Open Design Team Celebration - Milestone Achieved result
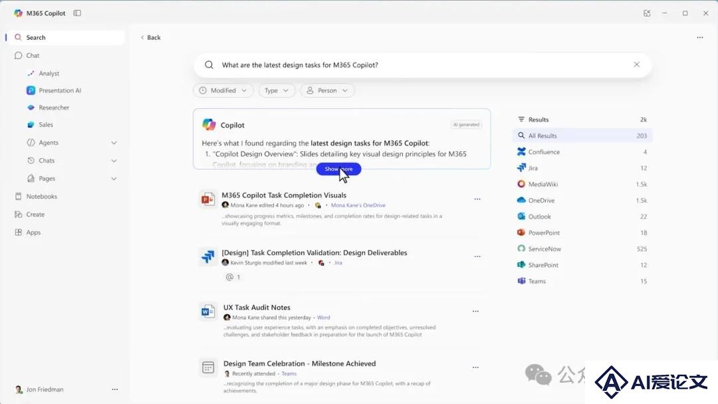The image size is (718, 404). coord(299,363)
